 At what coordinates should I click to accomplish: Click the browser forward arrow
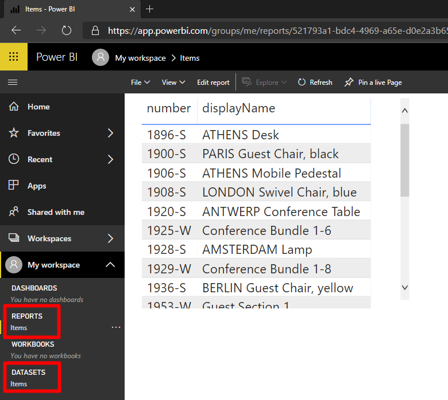tap(41, 30)
